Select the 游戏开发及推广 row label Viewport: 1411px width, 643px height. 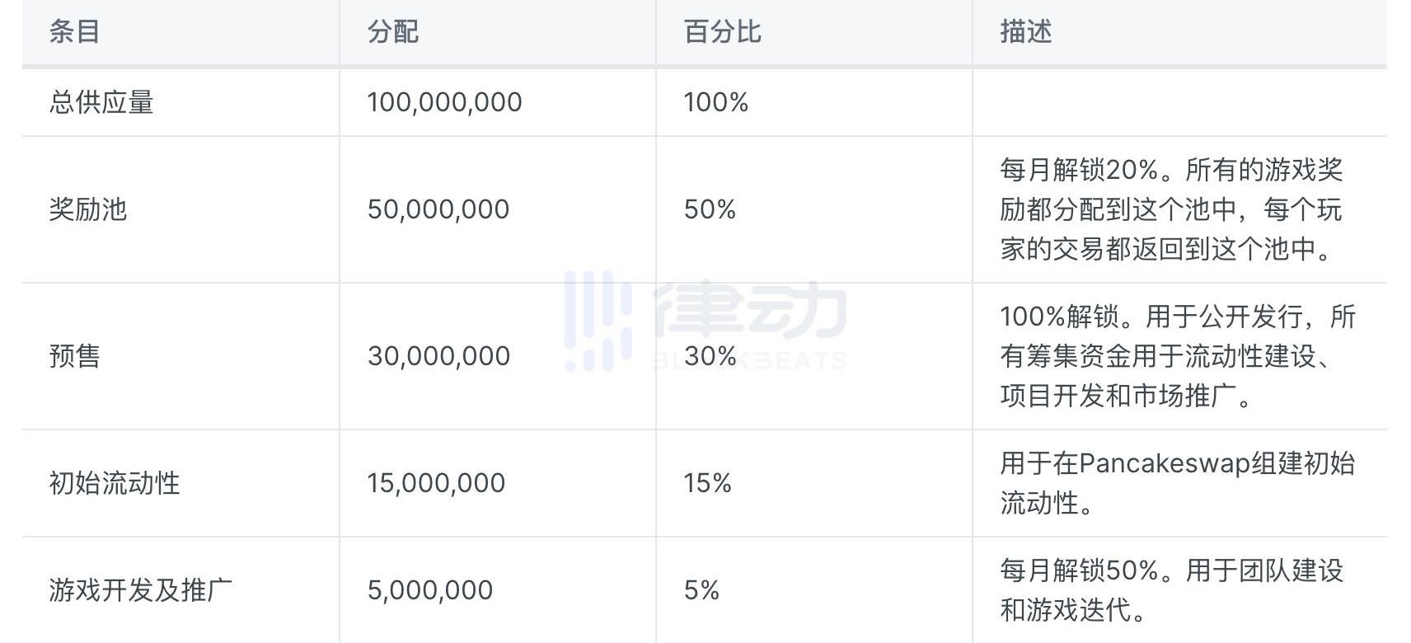pyautogui.click(x=141, y=590)
